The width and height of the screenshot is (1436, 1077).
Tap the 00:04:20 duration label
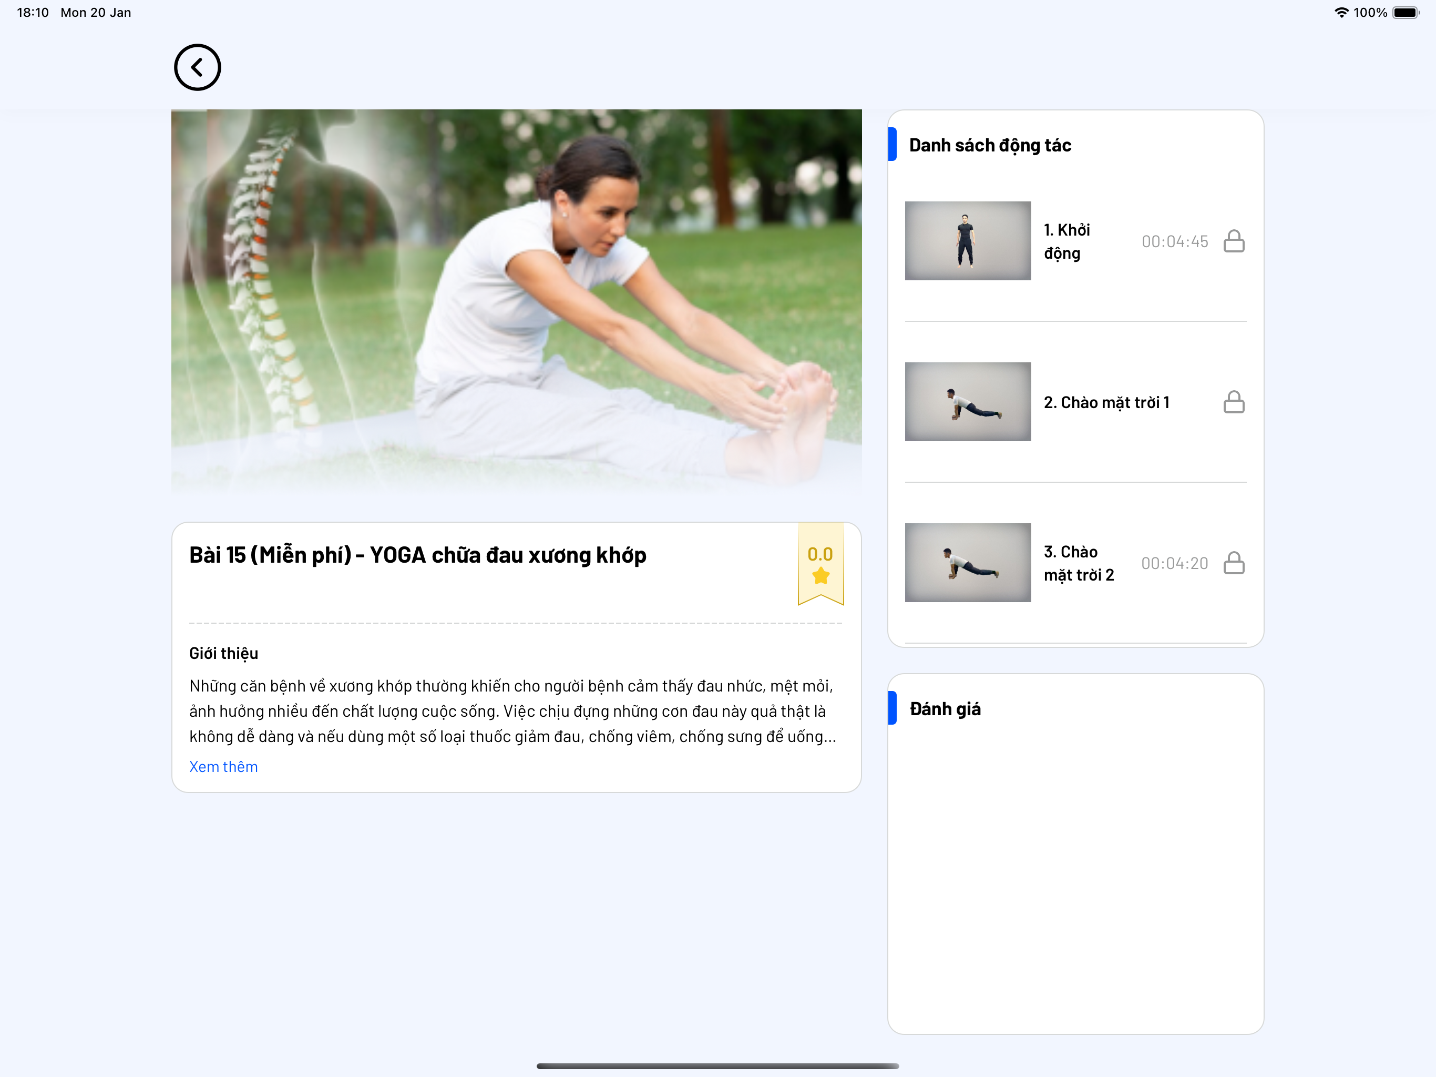(1174, 563)
